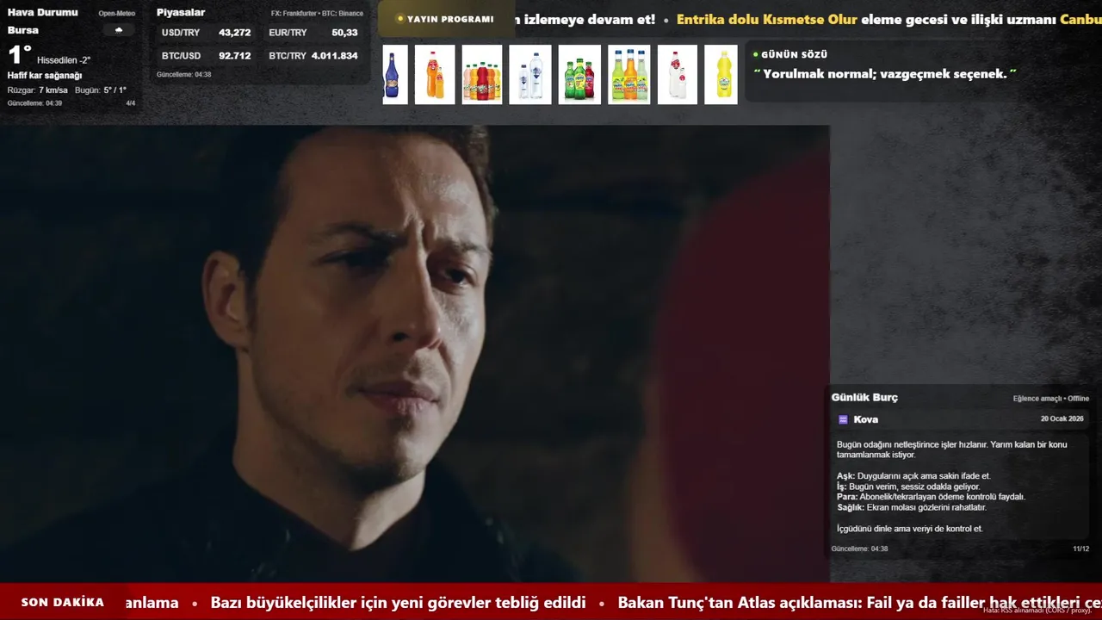Select the thumbnail with six assorted soda bottles
The width and height of the screenshot is (1102, 620).
point(482,75)
